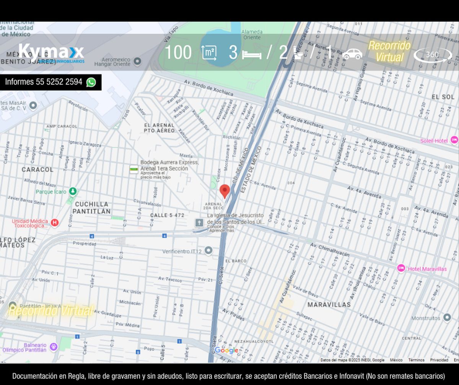The width and height of the screenshot is (459, 385).
Task: Click the 'EL SOL' neighborhood label
Action: click(443, 97)
